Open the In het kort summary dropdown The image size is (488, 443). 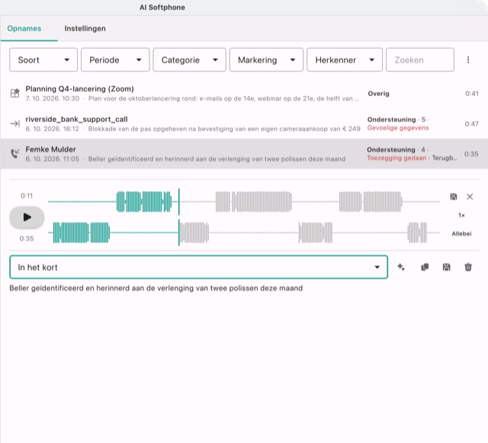point(198,267)
